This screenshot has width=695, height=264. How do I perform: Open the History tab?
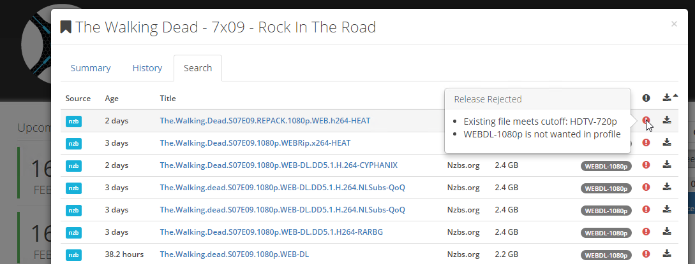(x=147, y=68)
